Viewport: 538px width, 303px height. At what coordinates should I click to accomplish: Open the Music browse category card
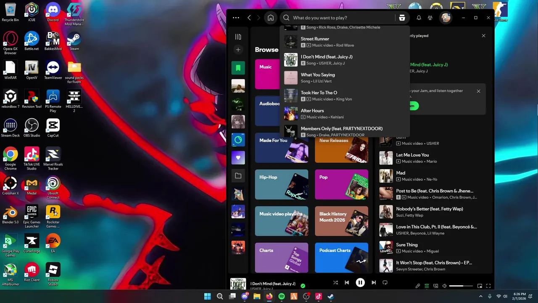click(x=267, y=74)
